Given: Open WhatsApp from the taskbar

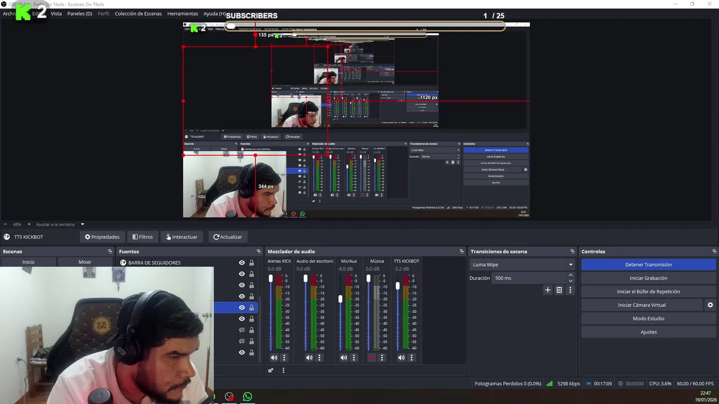Looking at the screenshot, I should click(247, 397).
